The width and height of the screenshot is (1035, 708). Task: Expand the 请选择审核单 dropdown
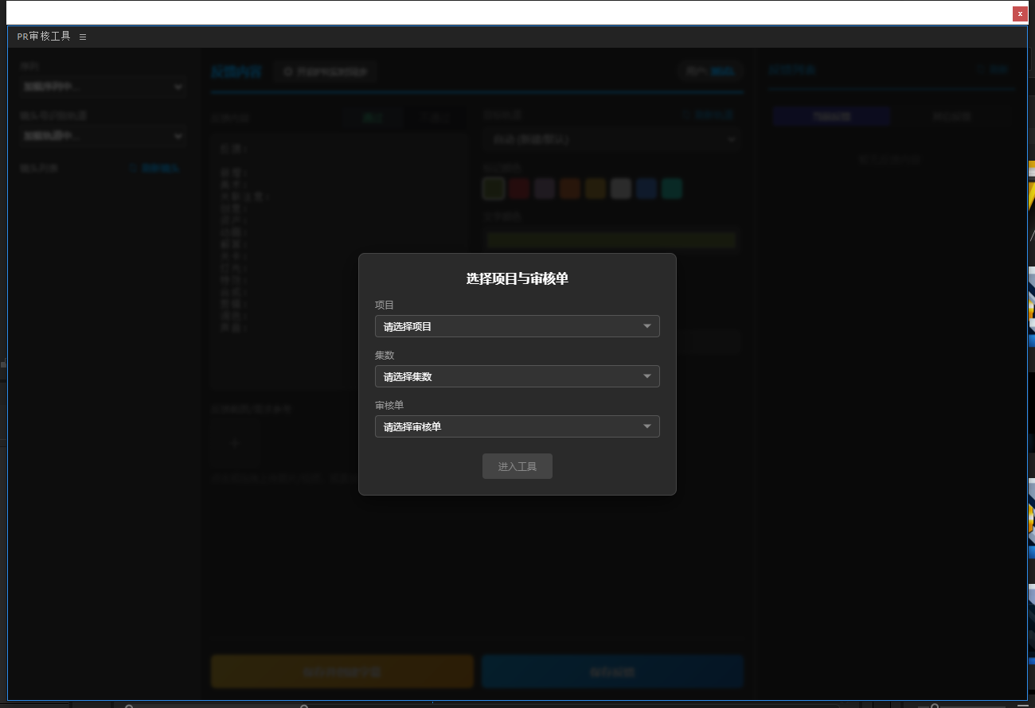(517, 426)
